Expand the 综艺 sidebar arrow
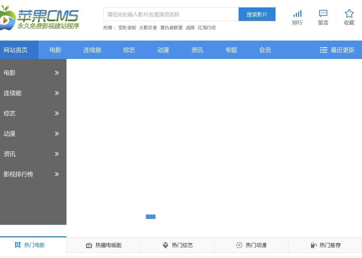 click(x=57, y=114)
